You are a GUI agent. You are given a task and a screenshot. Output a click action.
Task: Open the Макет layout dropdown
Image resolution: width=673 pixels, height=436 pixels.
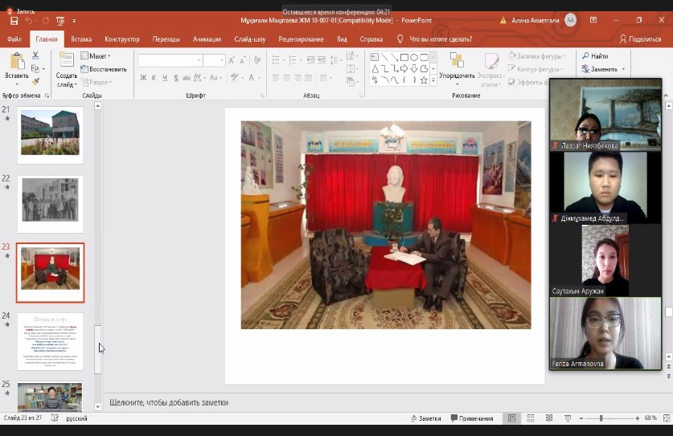(96, 56)
